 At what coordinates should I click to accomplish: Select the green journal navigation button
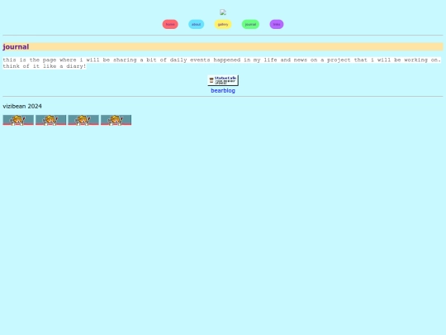250,24
